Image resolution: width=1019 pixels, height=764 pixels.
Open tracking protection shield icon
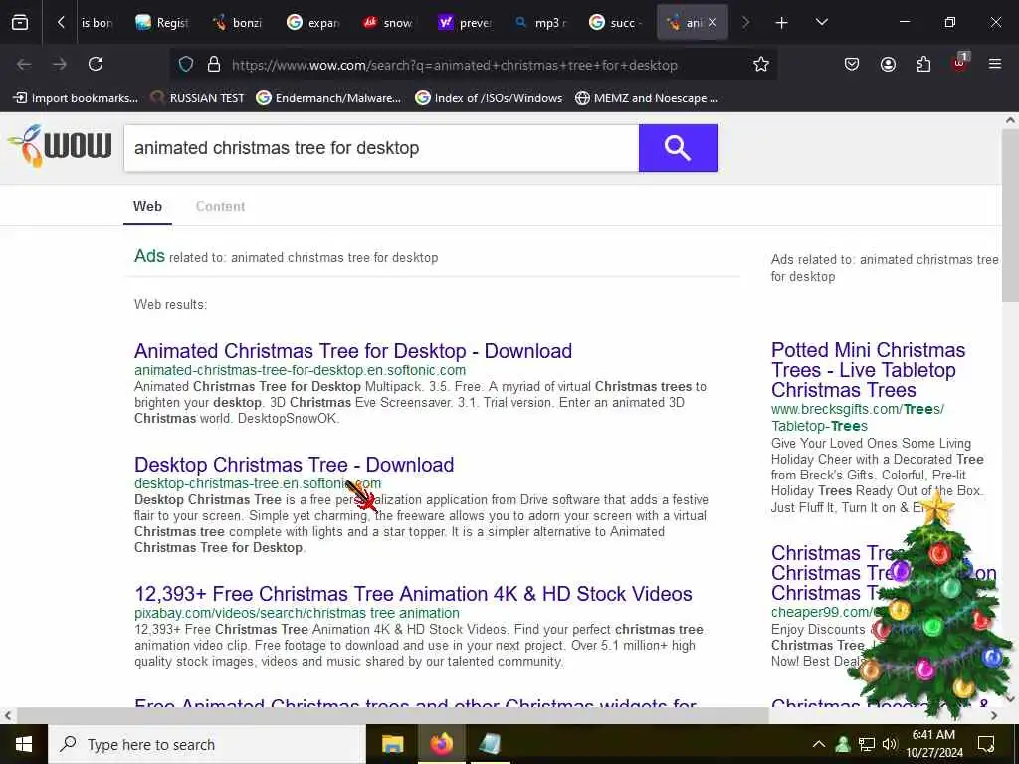point(186,65)
